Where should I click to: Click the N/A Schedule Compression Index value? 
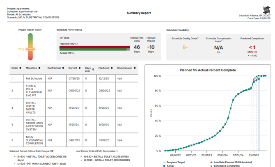point(218,48)
